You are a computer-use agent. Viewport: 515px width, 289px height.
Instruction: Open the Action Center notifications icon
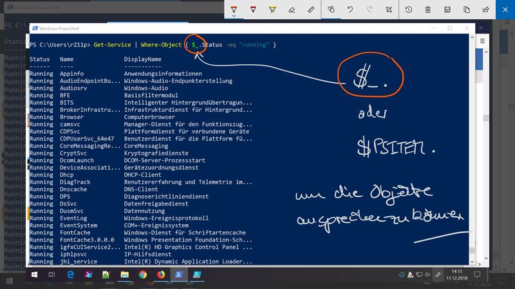[477, 274]
